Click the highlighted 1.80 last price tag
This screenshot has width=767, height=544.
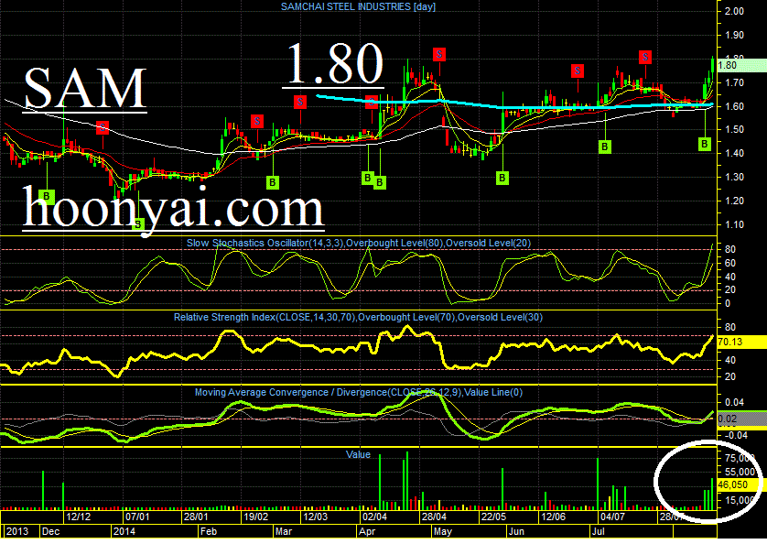coord(741,65)
